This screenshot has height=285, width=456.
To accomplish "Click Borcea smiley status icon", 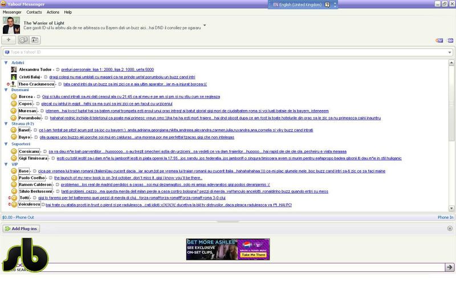I will coord(14,96).
